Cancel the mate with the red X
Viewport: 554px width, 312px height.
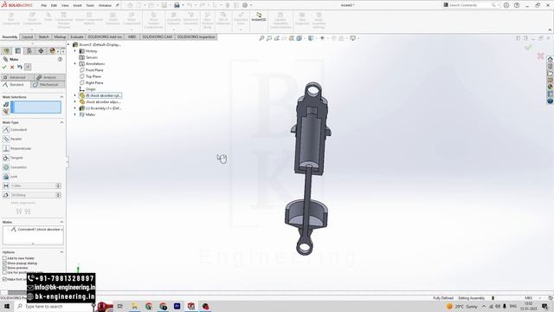click(12, 68)
